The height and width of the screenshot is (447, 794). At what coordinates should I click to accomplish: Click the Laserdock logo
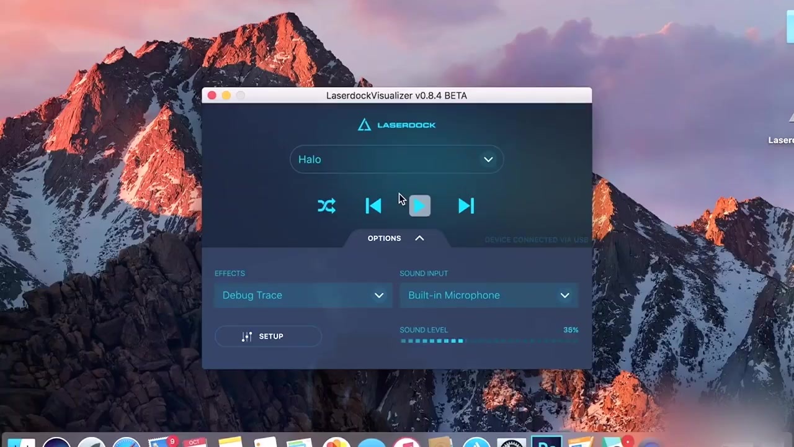[x=397, y=125]
